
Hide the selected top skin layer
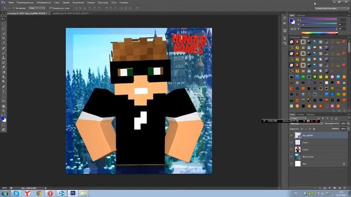click(291, 135)
